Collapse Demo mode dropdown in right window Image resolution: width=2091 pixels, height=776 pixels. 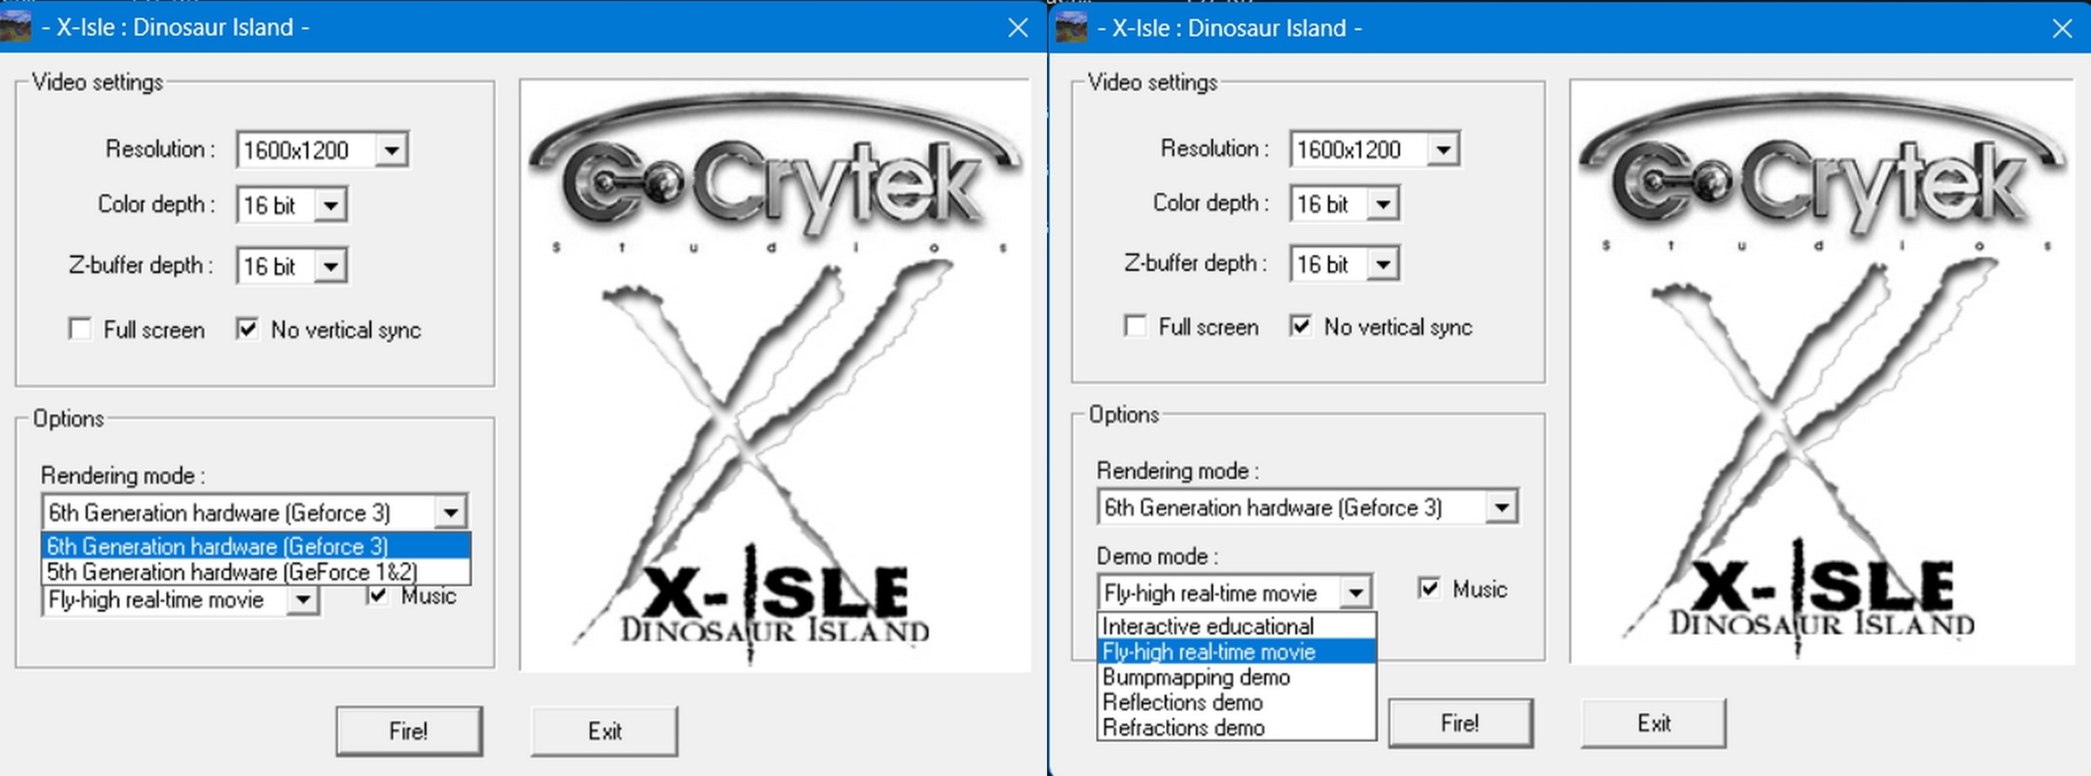tap(1356, 592)
